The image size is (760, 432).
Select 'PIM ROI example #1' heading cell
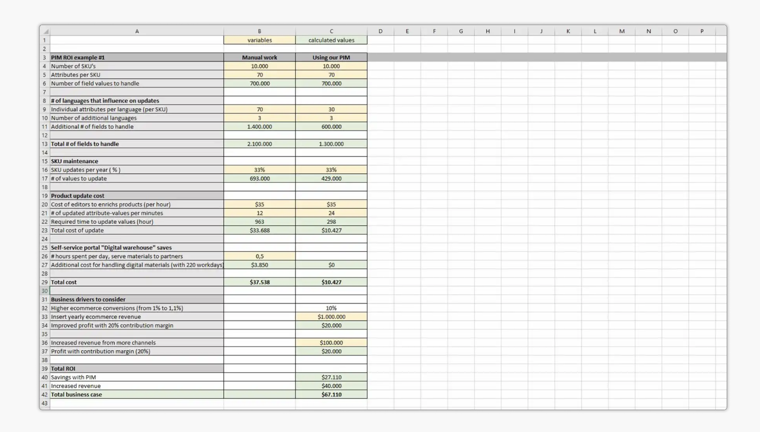click(137, 57)
